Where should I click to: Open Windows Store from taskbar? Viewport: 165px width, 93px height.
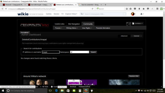(68, 91)
